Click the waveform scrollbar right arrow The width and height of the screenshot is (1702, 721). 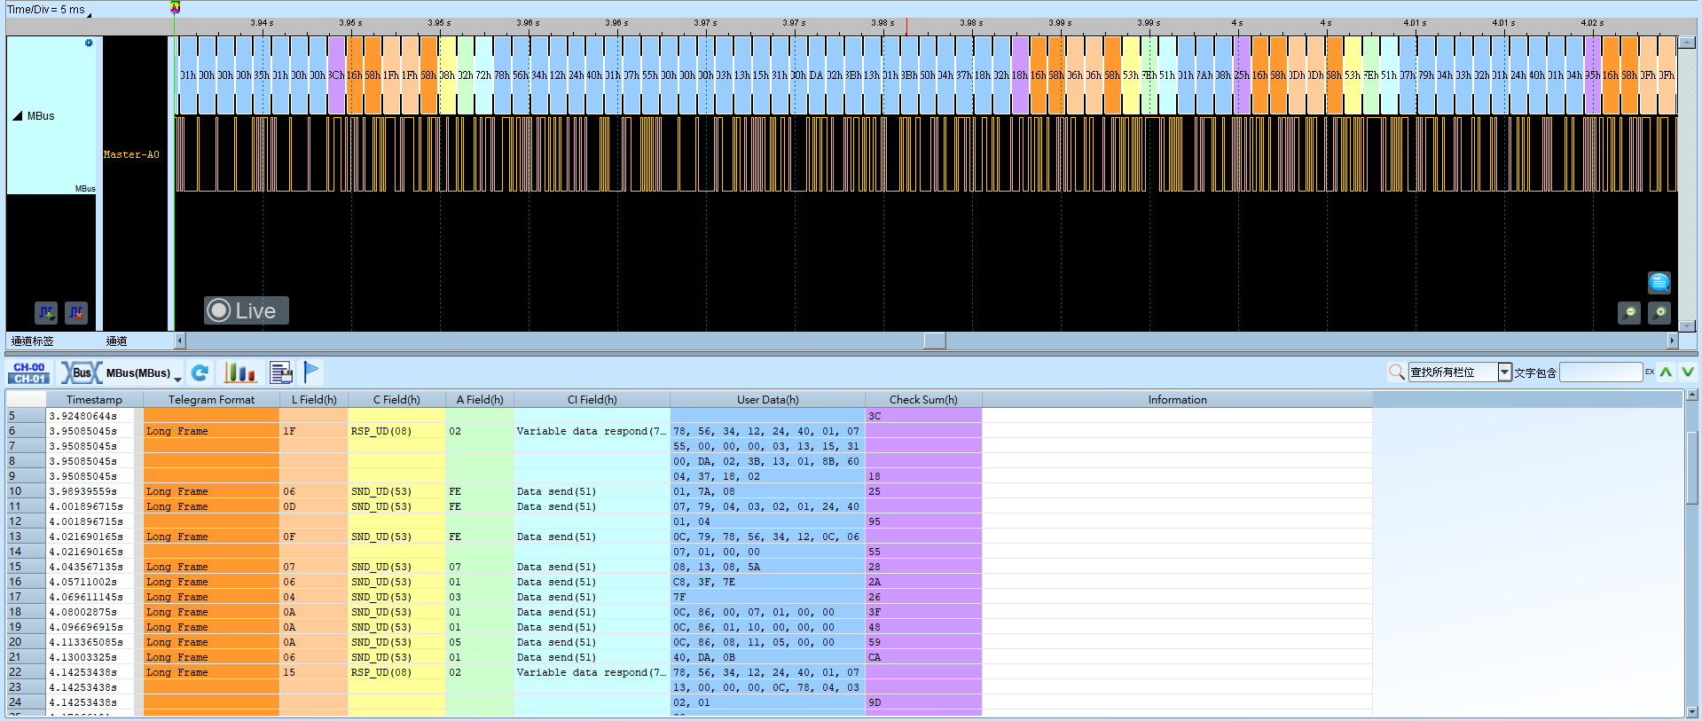coord(1672,341)
